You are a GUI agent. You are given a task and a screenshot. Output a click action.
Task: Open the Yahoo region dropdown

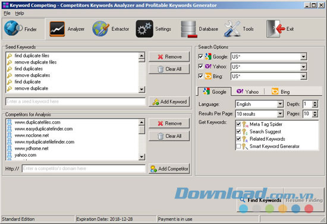coord(303,67)
